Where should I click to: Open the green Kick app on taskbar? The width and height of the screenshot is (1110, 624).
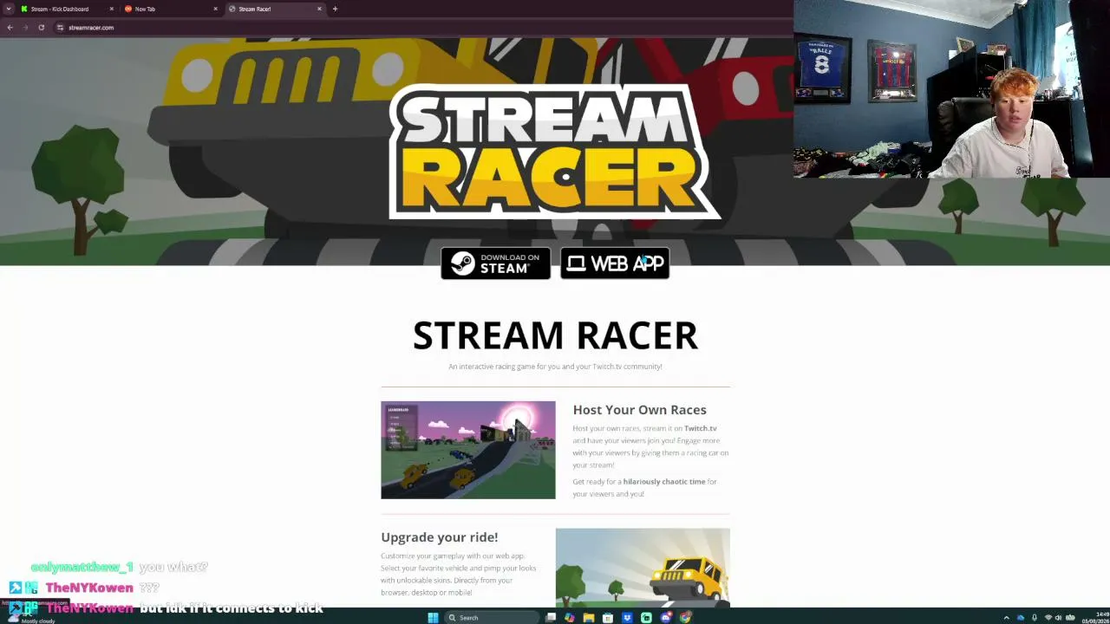click(646, 617)
